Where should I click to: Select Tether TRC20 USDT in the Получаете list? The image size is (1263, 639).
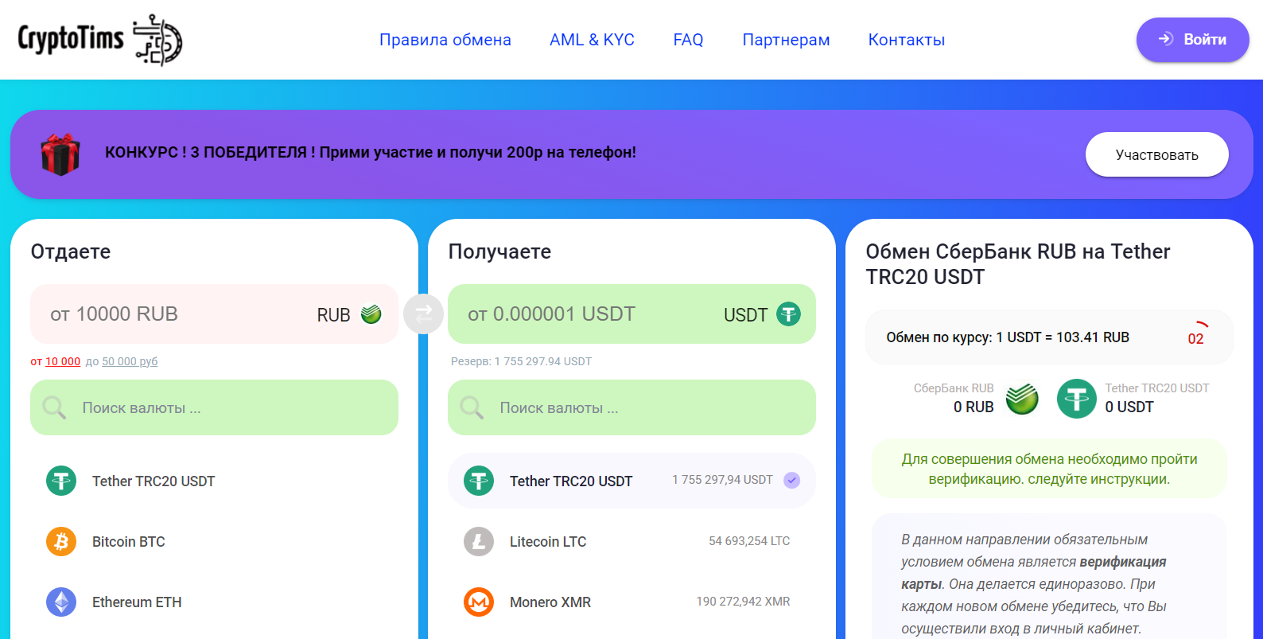coord(631,481)
